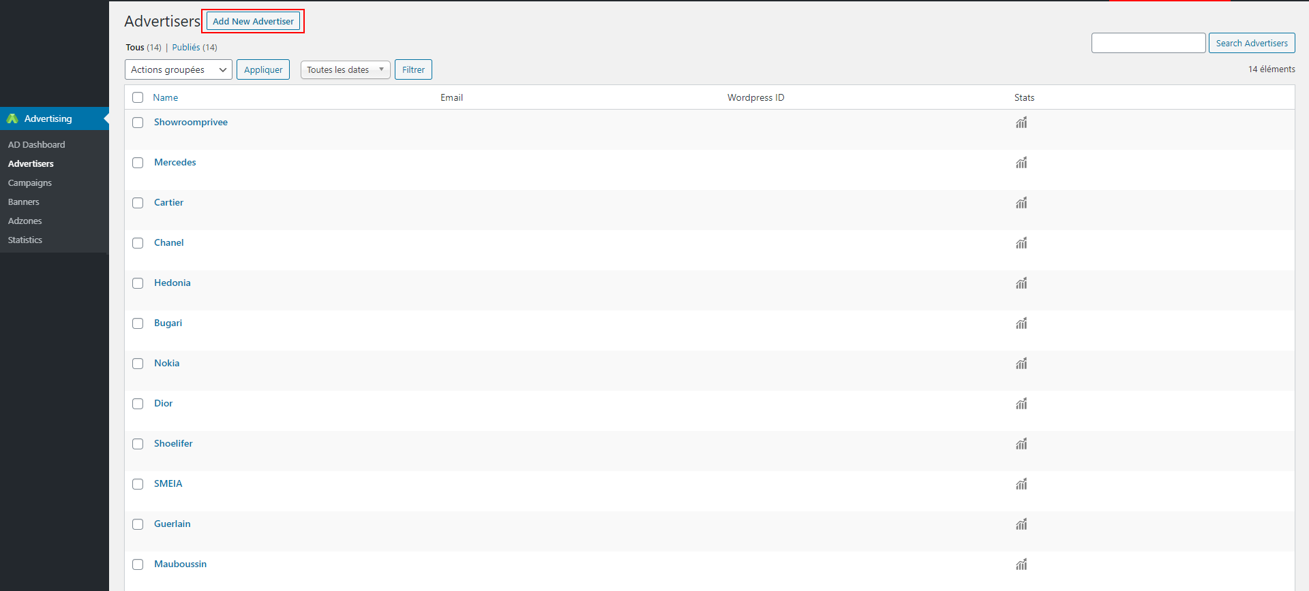Go to Advertisers sidebar item

31,163
